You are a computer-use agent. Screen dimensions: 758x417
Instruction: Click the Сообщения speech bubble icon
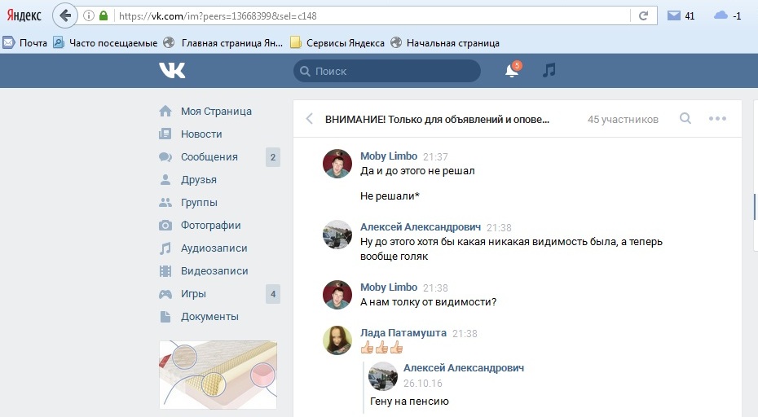point(165,157)
